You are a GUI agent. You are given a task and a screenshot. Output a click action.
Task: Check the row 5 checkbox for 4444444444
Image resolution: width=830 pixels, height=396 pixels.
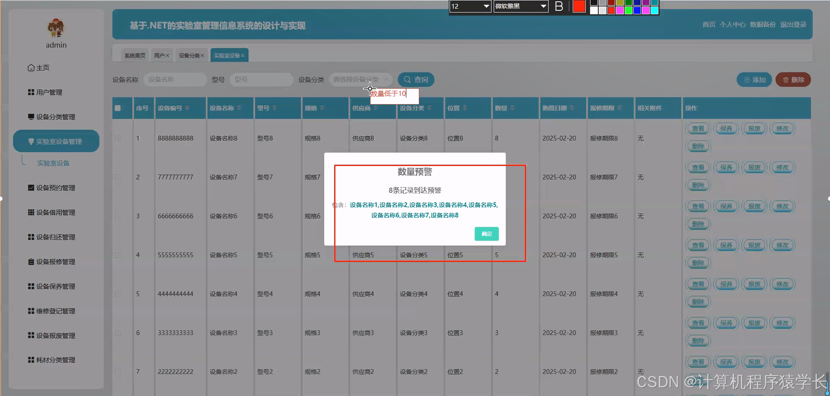pyautogui.click(x=118, y=294)
